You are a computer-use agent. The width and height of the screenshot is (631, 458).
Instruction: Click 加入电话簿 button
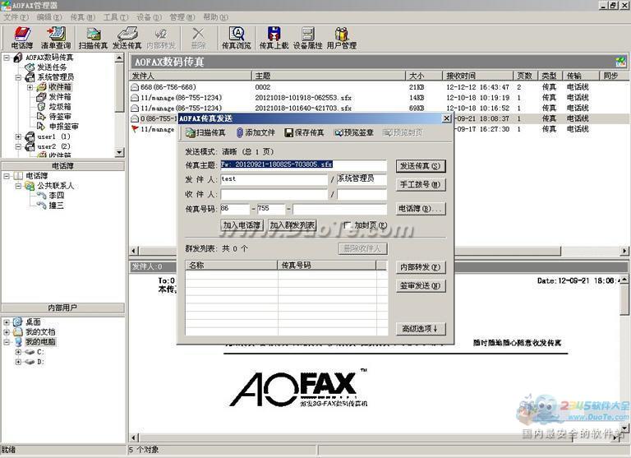pos(242,225)
